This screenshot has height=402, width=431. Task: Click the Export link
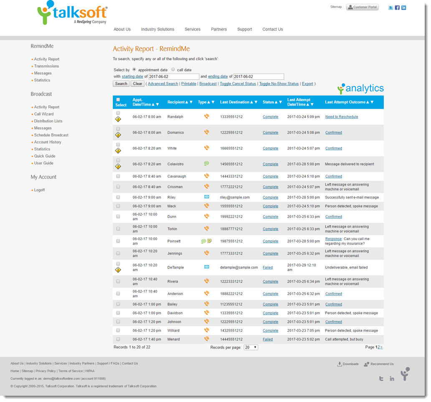pyautogui.click(x=307, y=84)
